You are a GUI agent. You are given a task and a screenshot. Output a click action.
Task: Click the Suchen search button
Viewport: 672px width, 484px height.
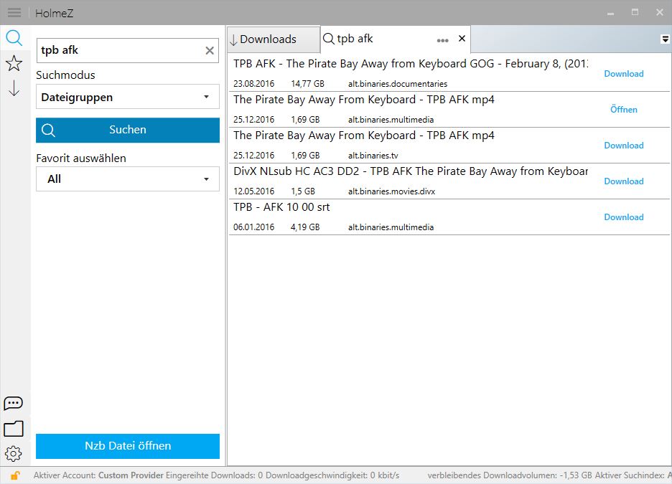pyautogui.click(x=128, y=130)
